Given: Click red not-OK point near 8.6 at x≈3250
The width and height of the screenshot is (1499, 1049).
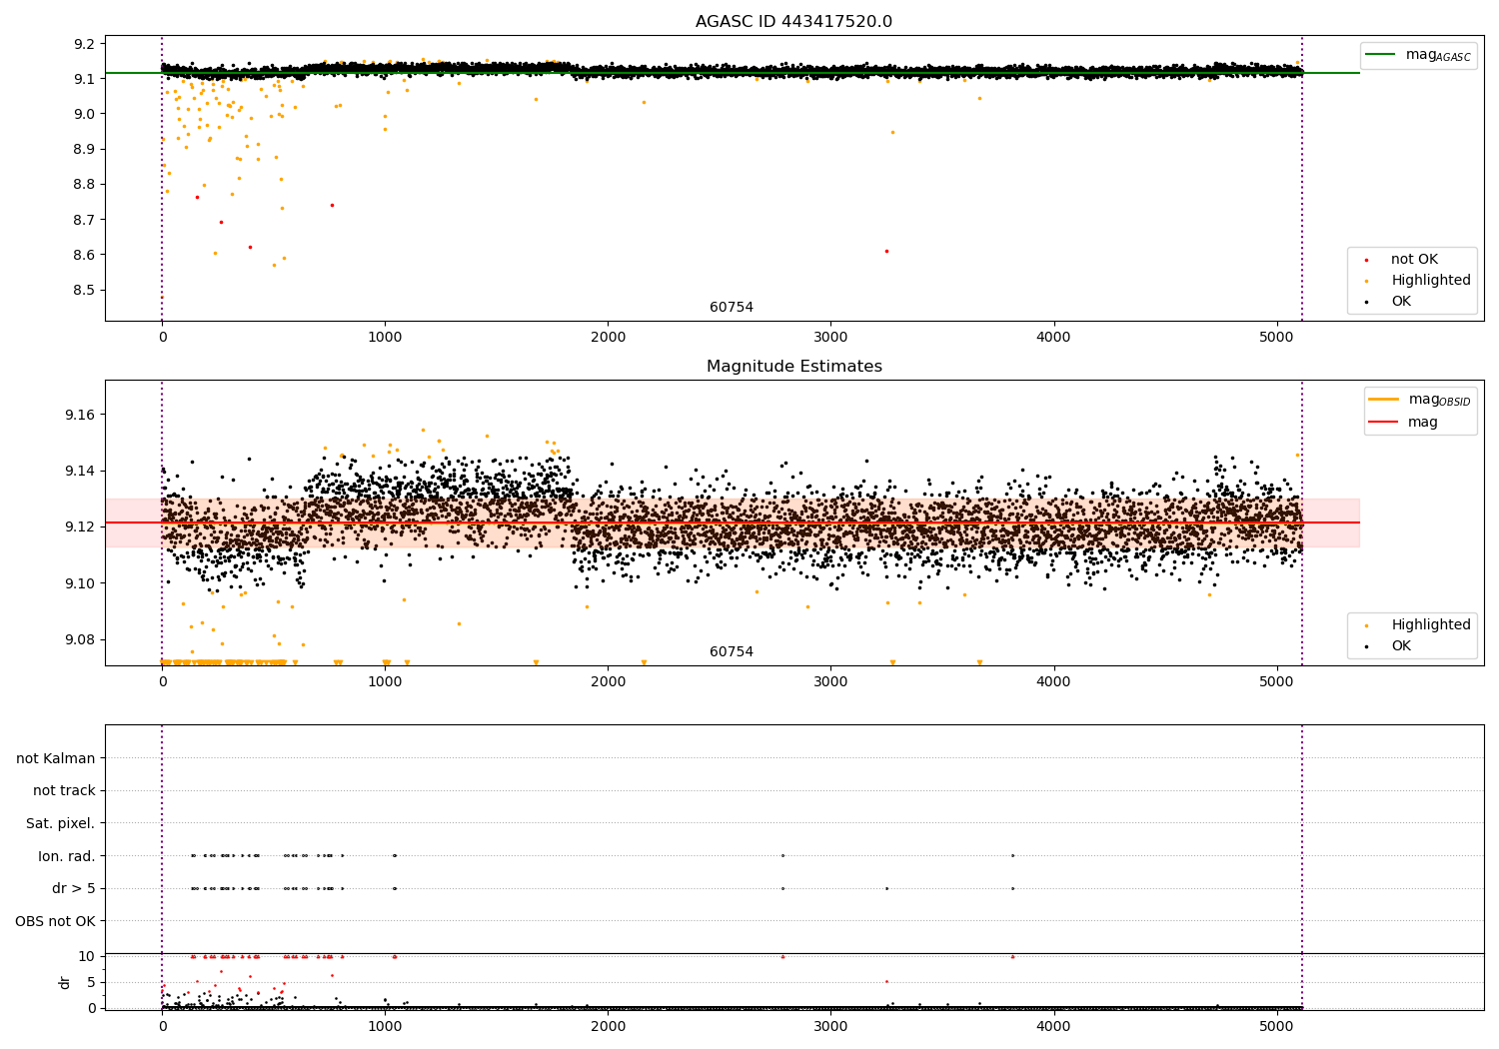Looking at the screenshot, I should point(886,251).
